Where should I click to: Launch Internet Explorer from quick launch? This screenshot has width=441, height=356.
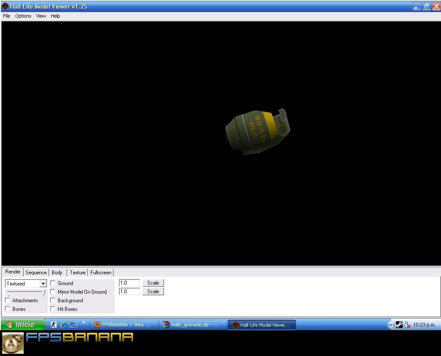pyautogui.click(x=64, y=325)
